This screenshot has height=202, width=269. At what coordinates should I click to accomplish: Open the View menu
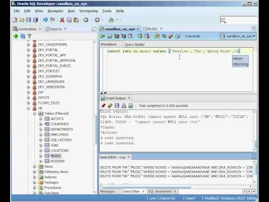(39, 11)
